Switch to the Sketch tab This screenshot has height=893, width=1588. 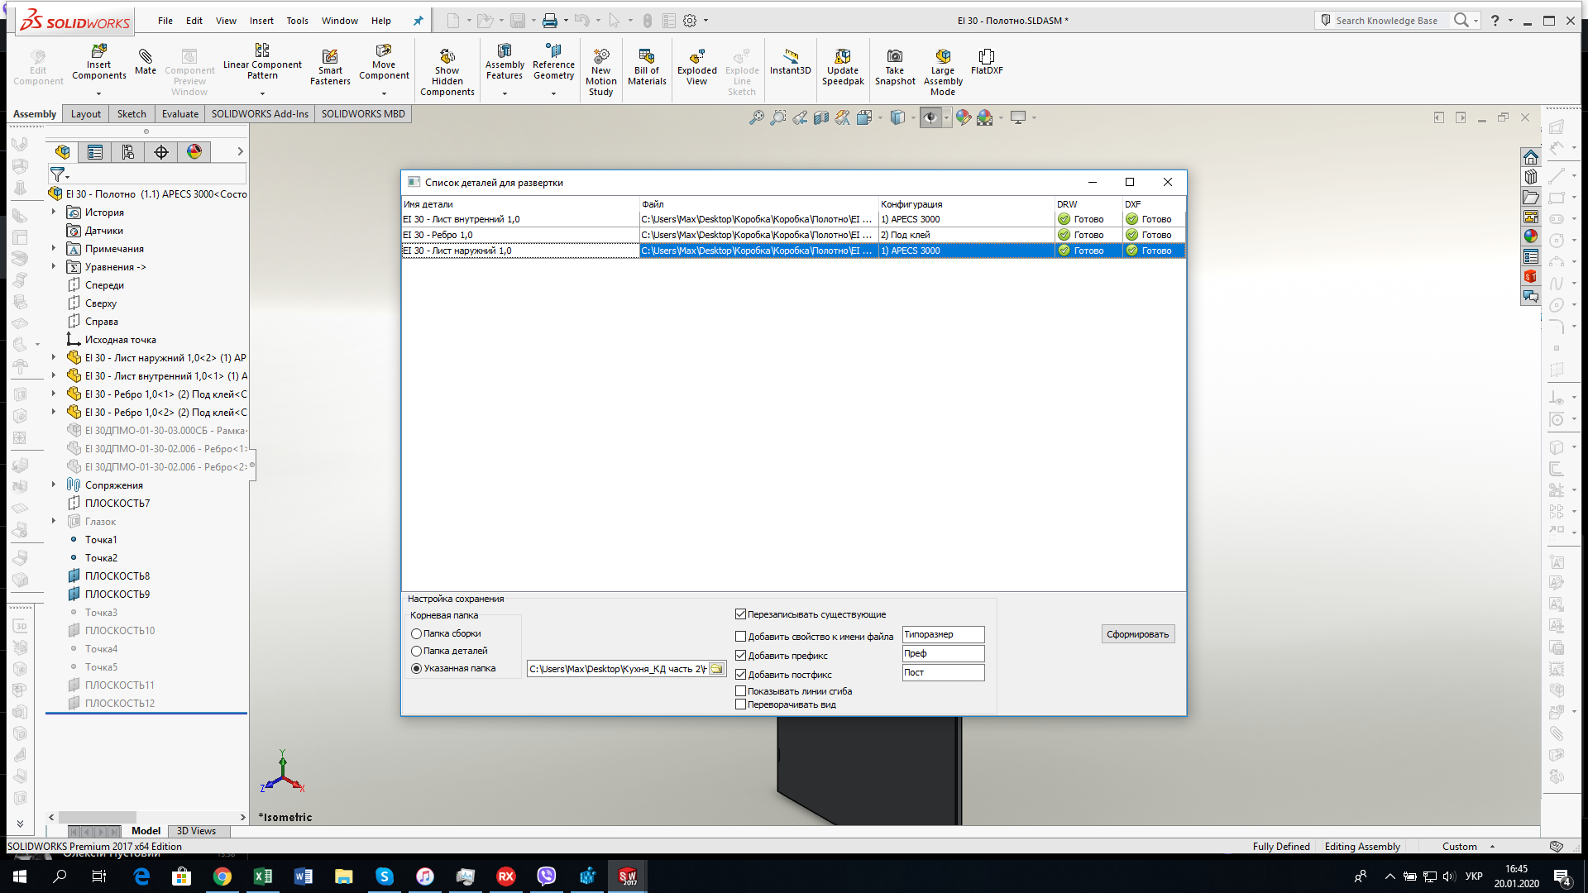(x=132, y=114)
